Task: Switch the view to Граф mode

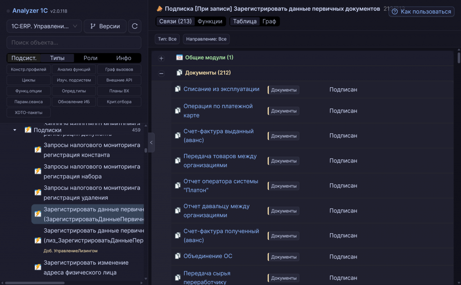Action: [269, 22]
